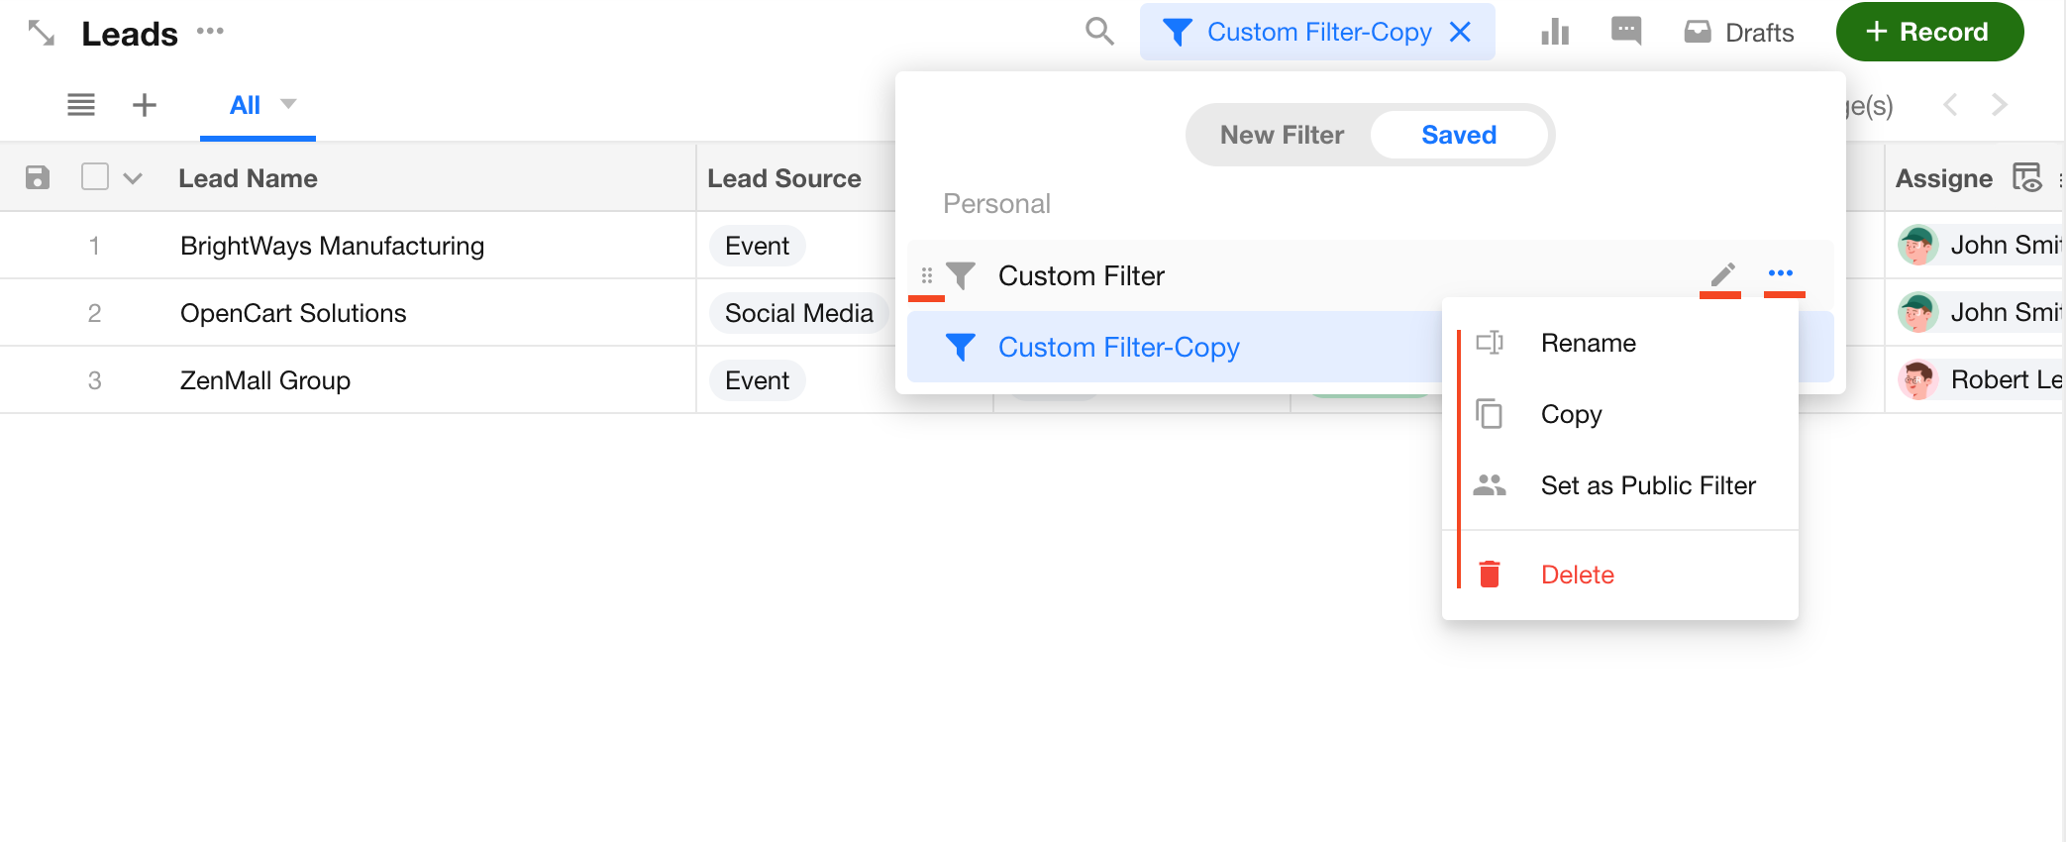Open field settings icon next to Assignee
Image resolution: width=2068 pixels, height=842 pixels.
[x=2026, y=178]
